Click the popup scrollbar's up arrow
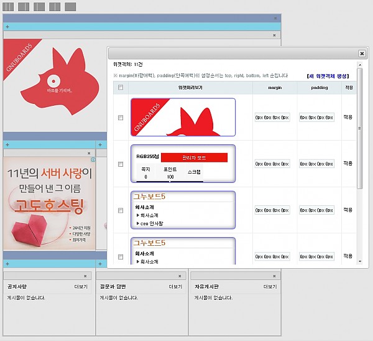 coord(360,65)
